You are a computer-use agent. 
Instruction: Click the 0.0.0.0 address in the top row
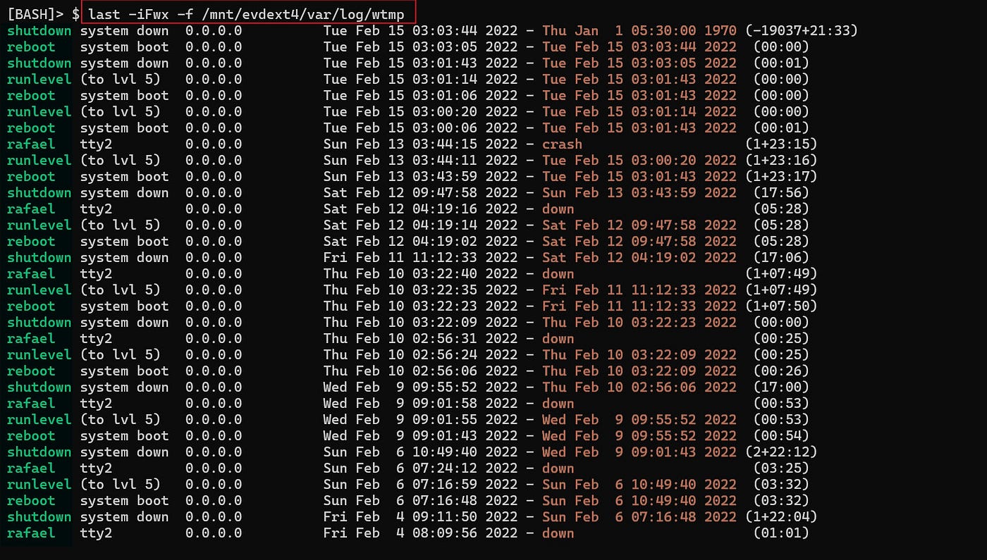(214, 31)
